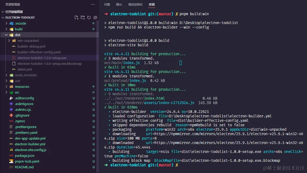This screenshot has height=173, width=307.
Task: Refresh the explorer file tree
Action: 89,18
